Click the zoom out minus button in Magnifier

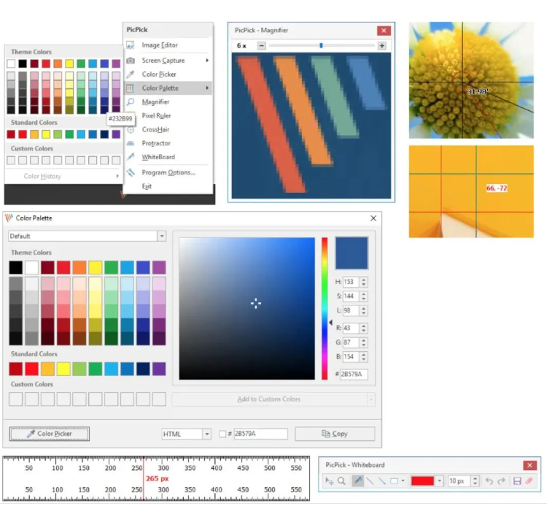tap(264, 46)
